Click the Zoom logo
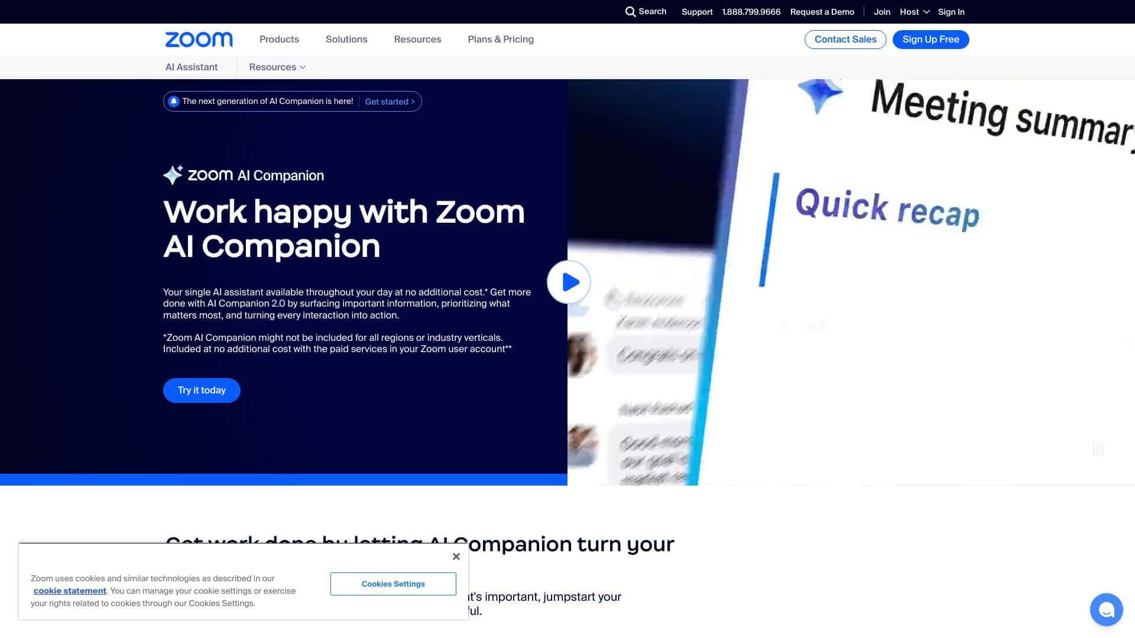1135x638 pixels. click(x=199, y=39)
